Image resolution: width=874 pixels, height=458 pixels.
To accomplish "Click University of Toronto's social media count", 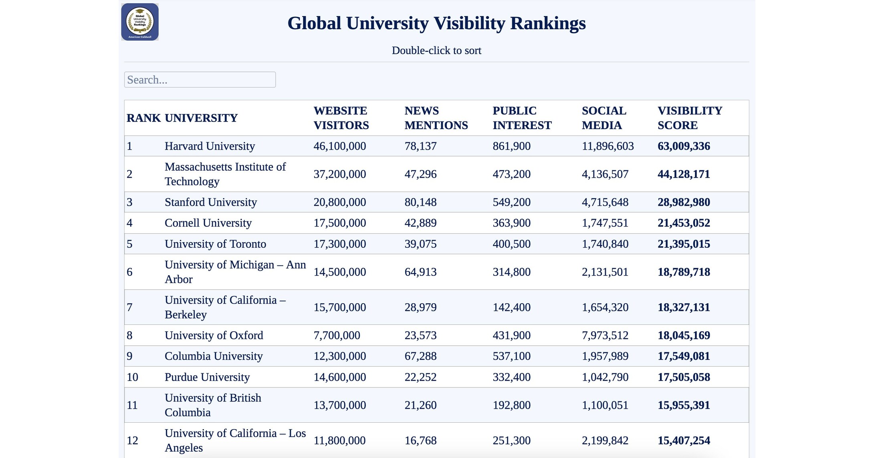I will pos(605,243).
